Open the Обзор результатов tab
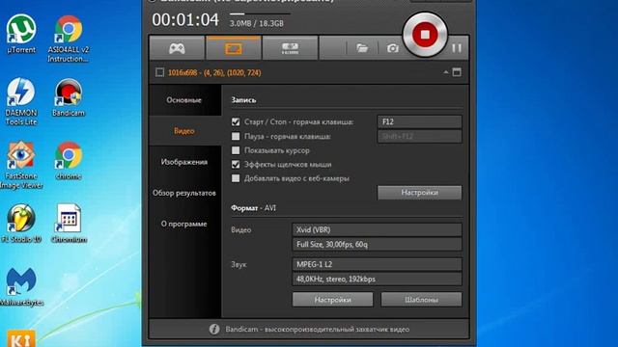Screen dimensions: 618x347 [x=184, y=193]
